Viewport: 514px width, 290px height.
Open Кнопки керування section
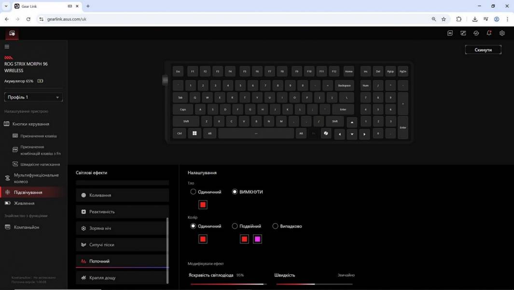31,124
